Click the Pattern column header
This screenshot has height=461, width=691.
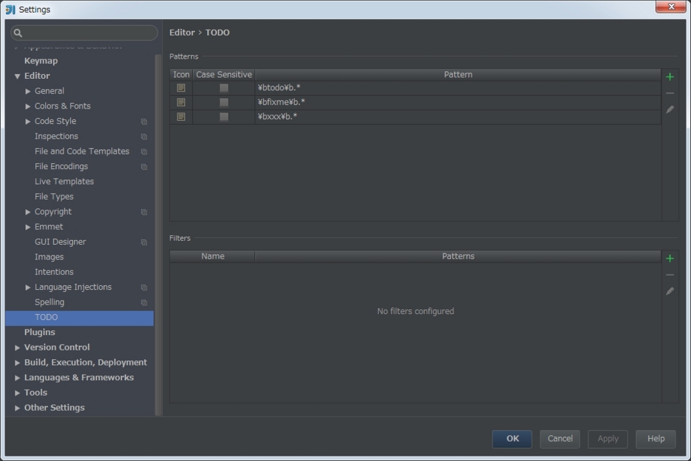(458, 74)
